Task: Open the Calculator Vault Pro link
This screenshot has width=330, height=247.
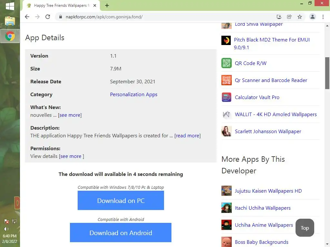Action: click(x=257, y=97)
